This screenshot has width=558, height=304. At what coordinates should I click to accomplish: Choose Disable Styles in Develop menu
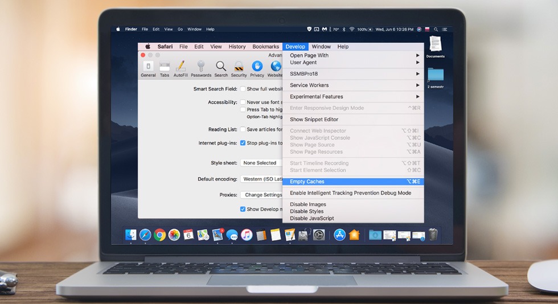tap(353, 211)
